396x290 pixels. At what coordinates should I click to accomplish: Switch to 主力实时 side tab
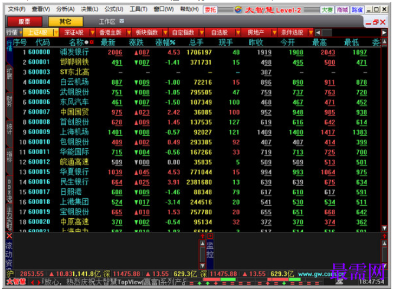click(x=9, y=218)
